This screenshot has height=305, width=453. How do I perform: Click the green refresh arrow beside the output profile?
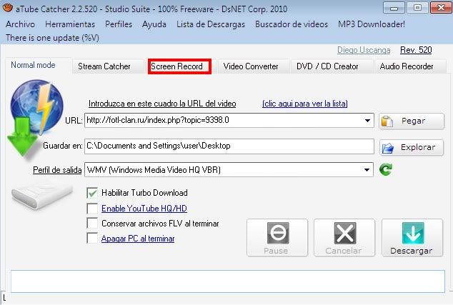(386, 169)
